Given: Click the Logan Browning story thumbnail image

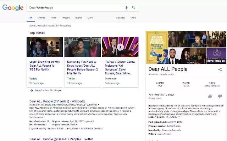Looking at the screenshot, I should tap(45, 47).
